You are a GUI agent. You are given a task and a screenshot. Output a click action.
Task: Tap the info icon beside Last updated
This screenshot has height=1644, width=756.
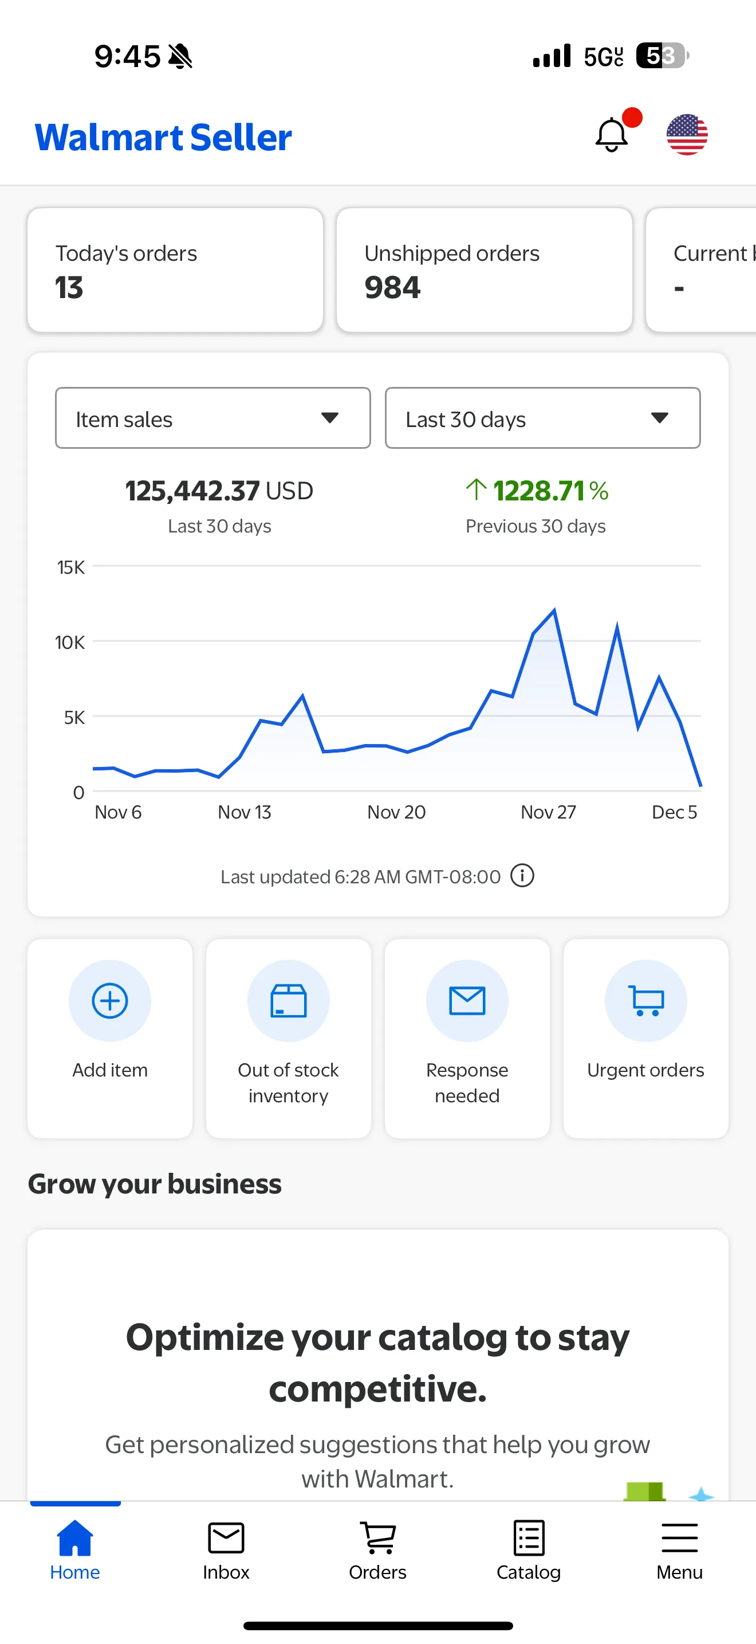[522, 876]
